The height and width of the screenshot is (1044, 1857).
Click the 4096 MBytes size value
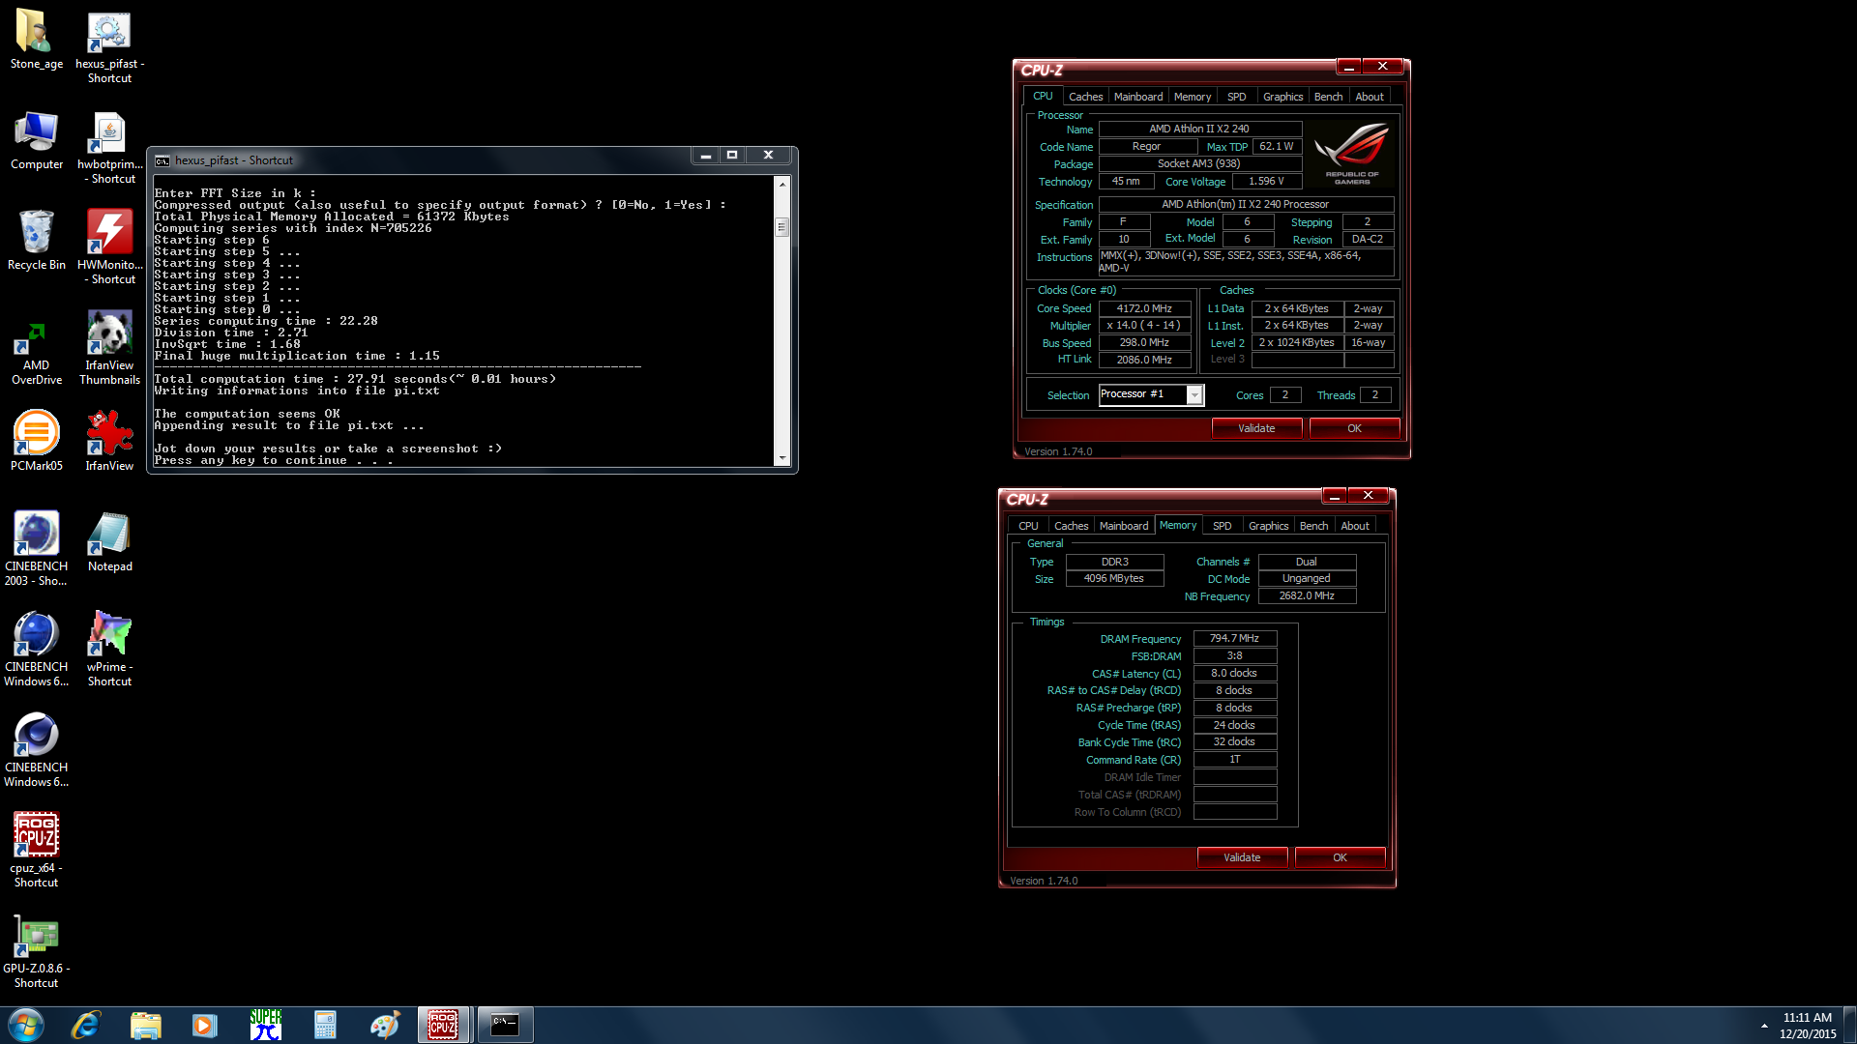click(x=1114, y=579)
